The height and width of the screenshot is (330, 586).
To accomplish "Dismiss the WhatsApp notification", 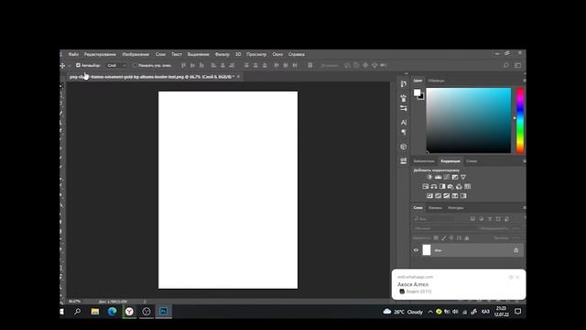I will click(517, 277).
